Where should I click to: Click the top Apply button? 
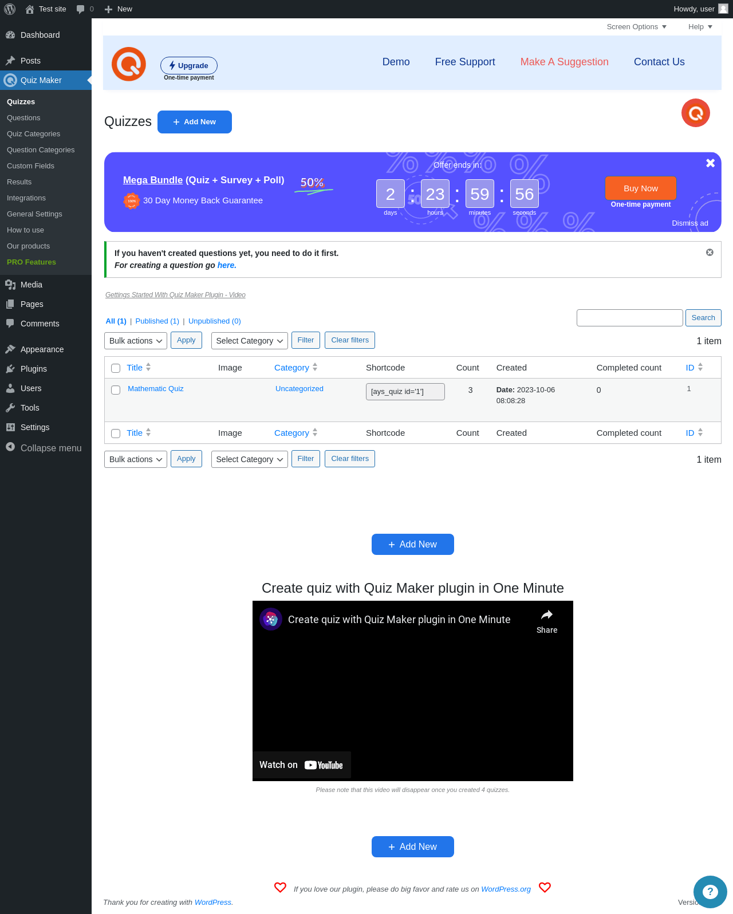point(186,340)
